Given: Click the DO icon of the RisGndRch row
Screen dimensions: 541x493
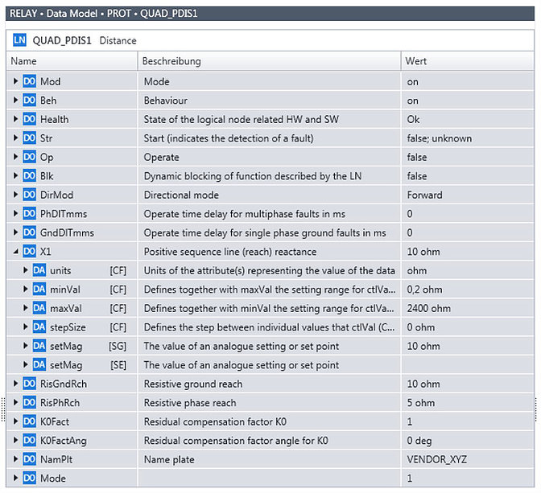Looking at the screenshot, I should tap(29, 384).
